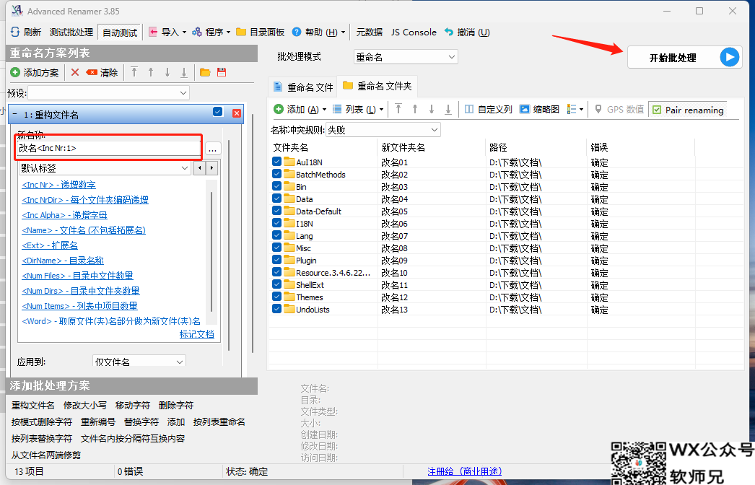Uncheck the AuI18N folder checkbox
The height and width of the screenshot is (485, 755).
click(x=277, y=162)
